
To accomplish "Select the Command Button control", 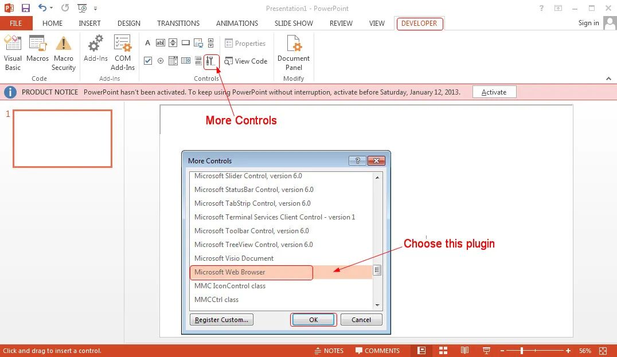I will pos(185,43).
